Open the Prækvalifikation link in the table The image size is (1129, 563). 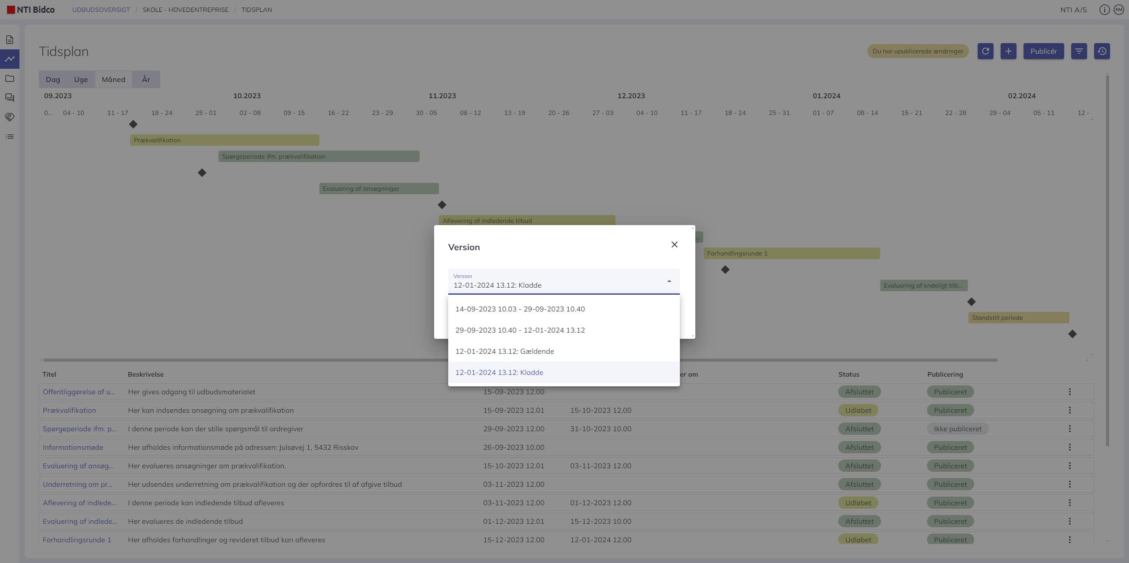69,410
